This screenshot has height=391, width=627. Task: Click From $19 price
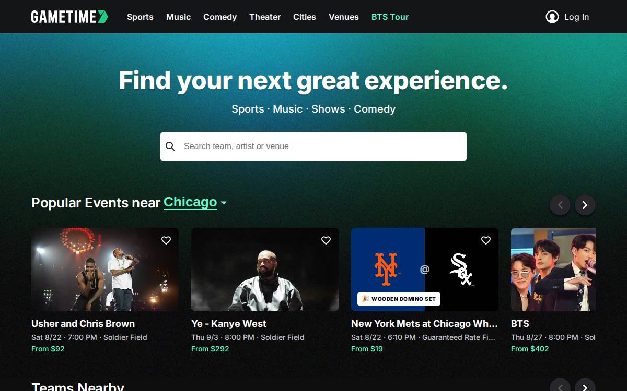click(x=367, y=349)
